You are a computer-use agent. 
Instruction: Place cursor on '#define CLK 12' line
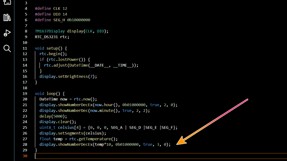coord(51,9)
